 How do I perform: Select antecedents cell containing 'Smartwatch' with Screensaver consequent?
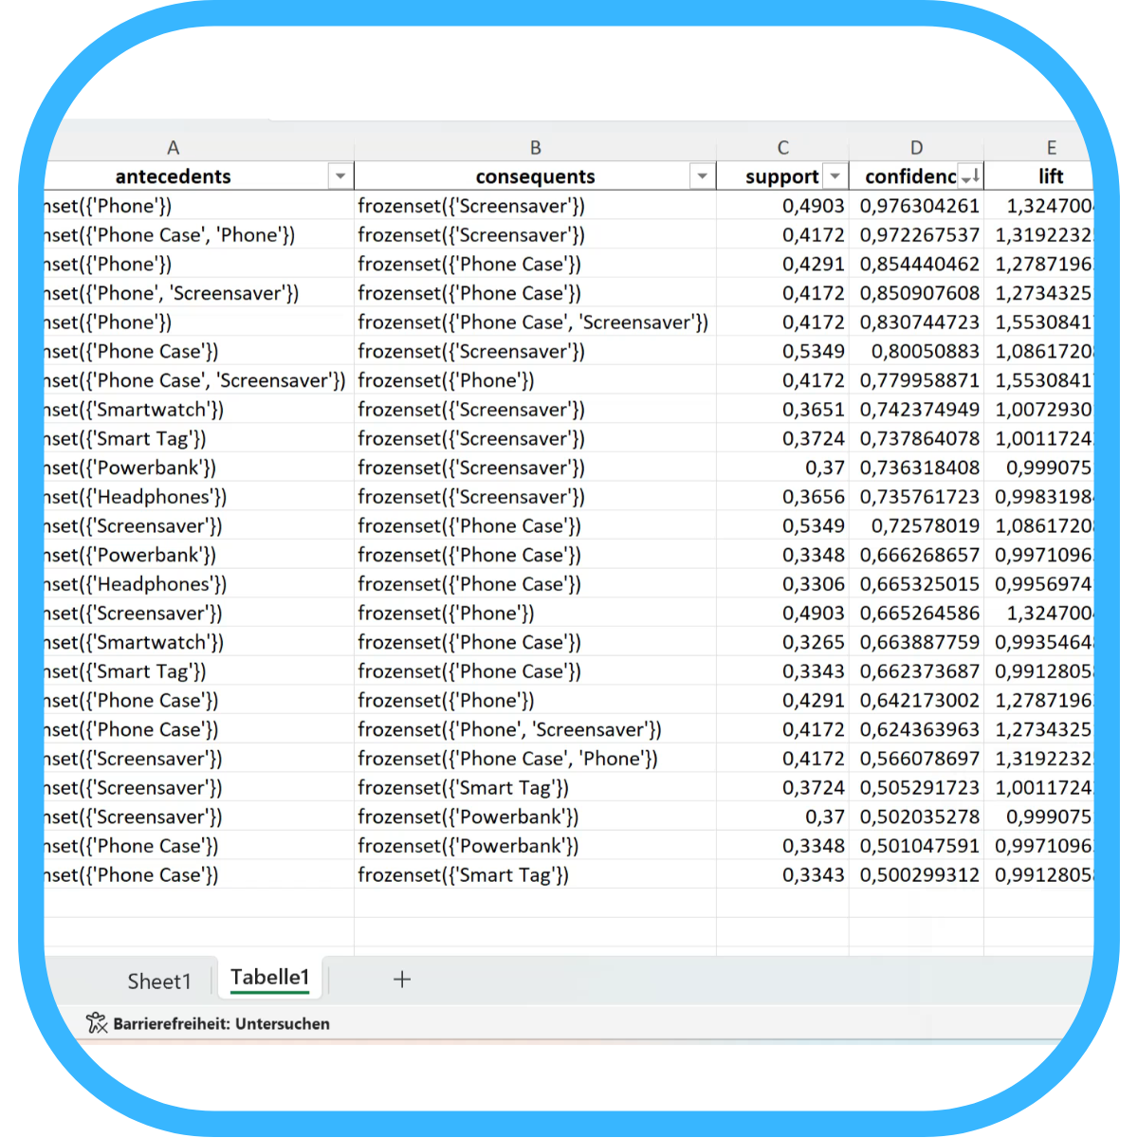pyautogui.click(x=161, y=410)
